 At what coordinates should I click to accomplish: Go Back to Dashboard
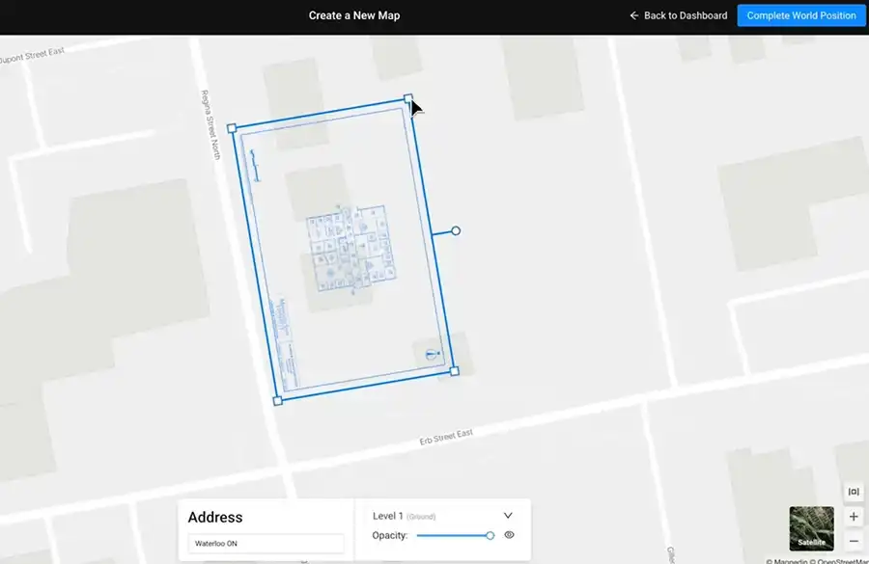(679, 15)
